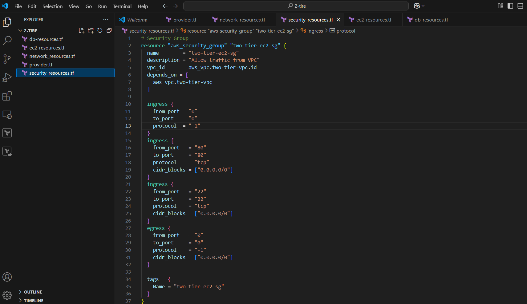Click the tags keyword on line 34

point(153,279)
